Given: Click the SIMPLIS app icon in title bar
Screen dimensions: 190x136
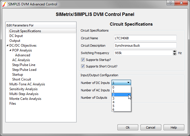Looking at the screenshot, I should [x=4, y=4].
